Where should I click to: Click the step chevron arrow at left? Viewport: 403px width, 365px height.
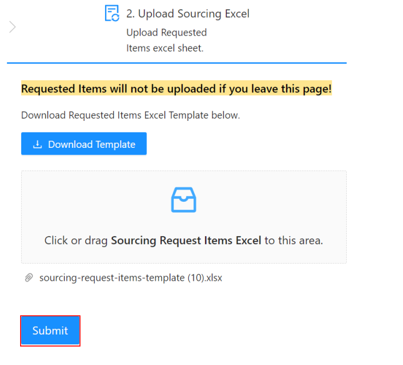12,27
